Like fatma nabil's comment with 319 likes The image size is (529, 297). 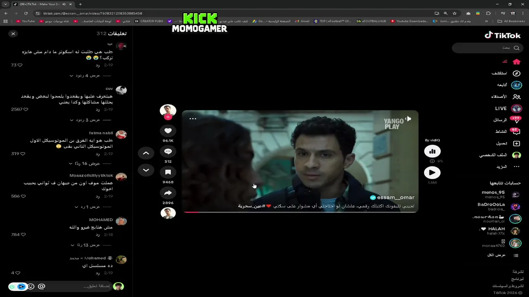tap(23, 153)
